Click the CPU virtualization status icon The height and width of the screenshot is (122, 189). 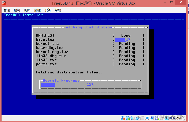pyautogui.click(x=157, y=118)
